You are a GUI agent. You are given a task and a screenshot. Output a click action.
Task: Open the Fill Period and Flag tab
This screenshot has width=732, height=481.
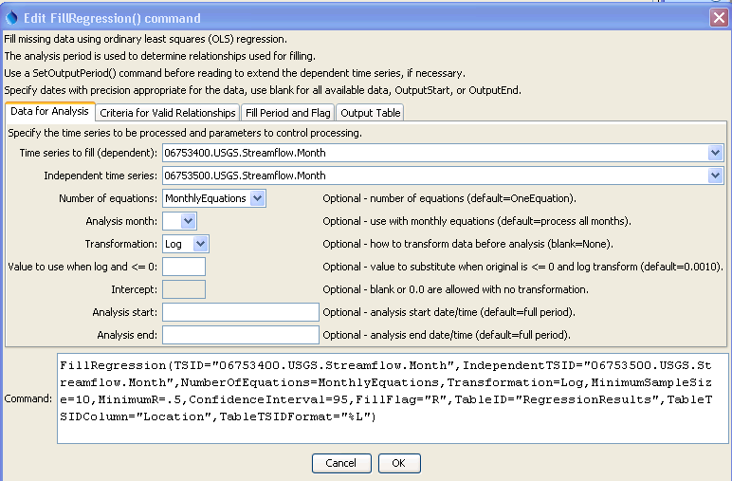(287, 113)
